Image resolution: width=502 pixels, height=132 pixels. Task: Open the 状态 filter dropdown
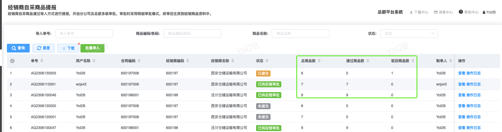pyautogui.click(x=409, y=34)
